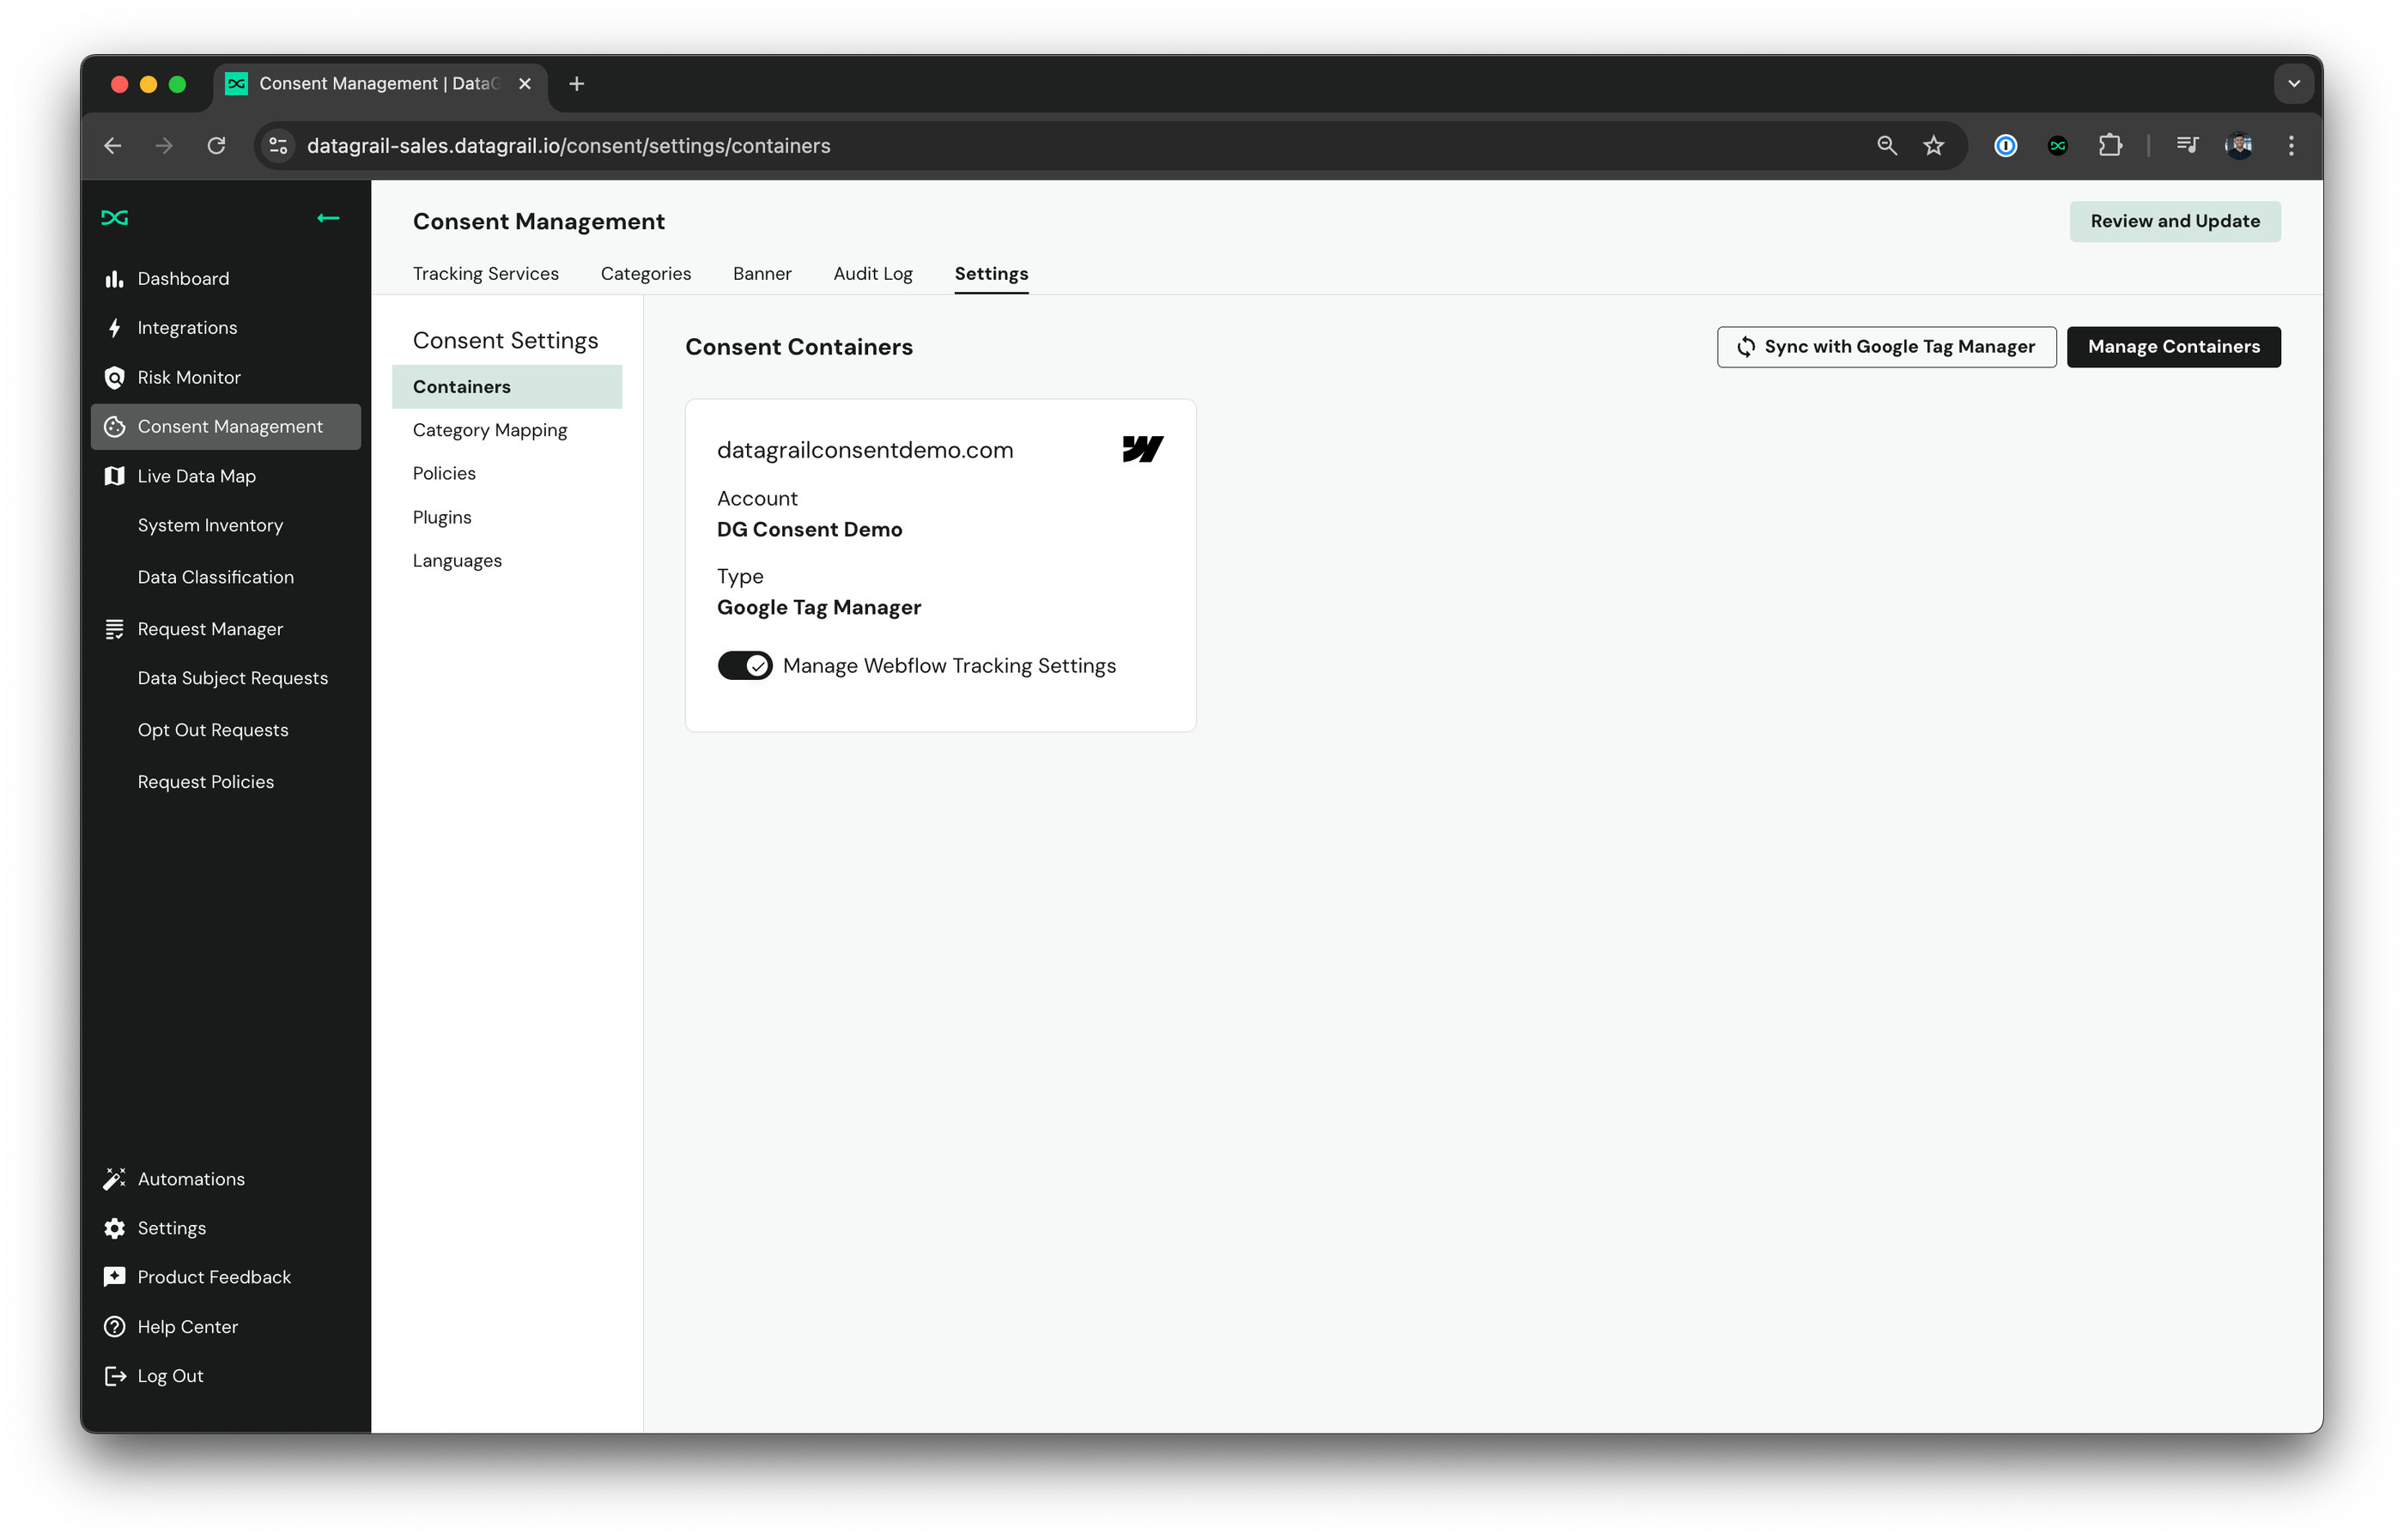Image resolution: width=2404 pixels, height=1540 pixels.
Task: Click the Integrations lightning bolt icon
Action: [114, 326]
